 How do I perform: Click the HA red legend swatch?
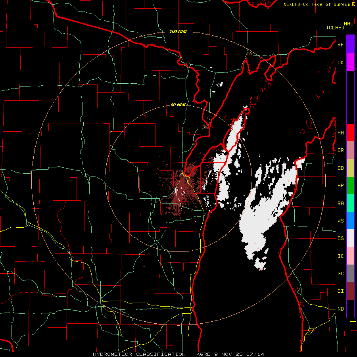(x=350, y=132)
